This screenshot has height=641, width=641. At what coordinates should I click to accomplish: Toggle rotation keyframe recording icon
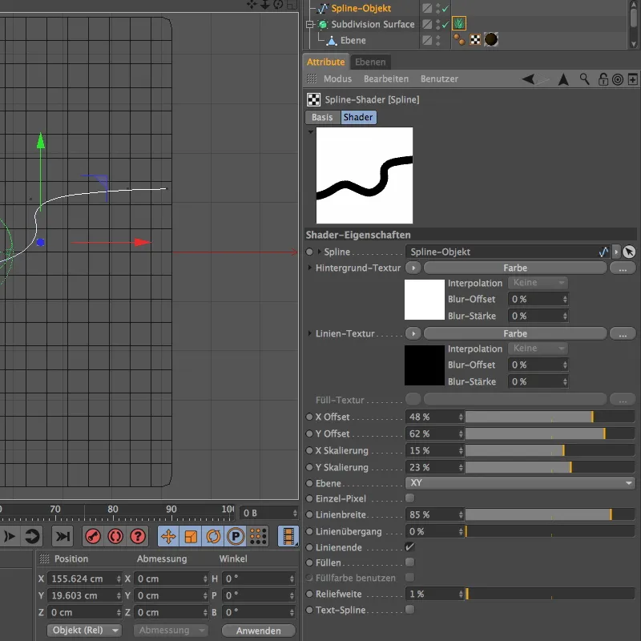click(213, 536)
